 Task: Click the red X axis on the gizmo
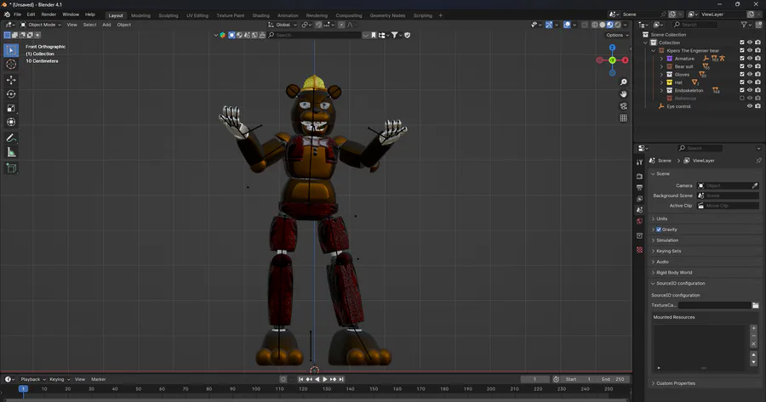(x=625, y=60)
